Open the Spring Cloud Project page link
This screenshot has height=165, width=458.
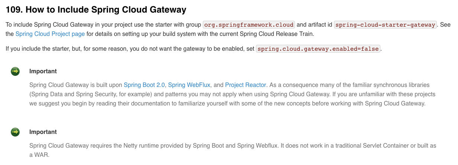(50, 34)
